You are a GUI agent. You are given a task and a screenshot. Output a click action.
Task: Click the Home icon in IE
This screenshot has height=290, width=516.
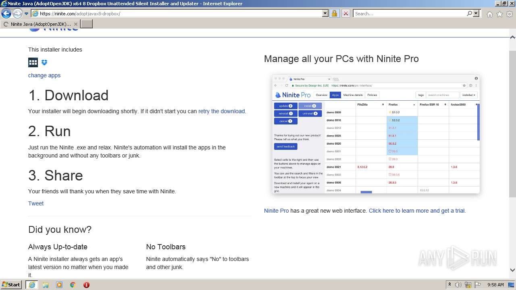pos(489,14)
